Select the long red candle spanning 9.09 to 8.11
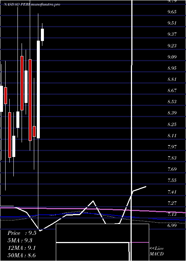 click(x=30, y=100)
